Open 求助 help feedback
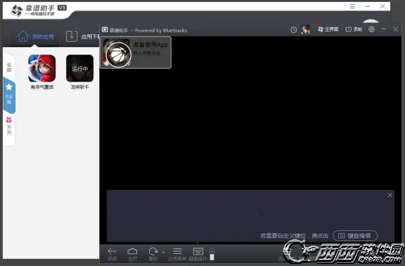This screenshot has width=405, height=266. 354,30
